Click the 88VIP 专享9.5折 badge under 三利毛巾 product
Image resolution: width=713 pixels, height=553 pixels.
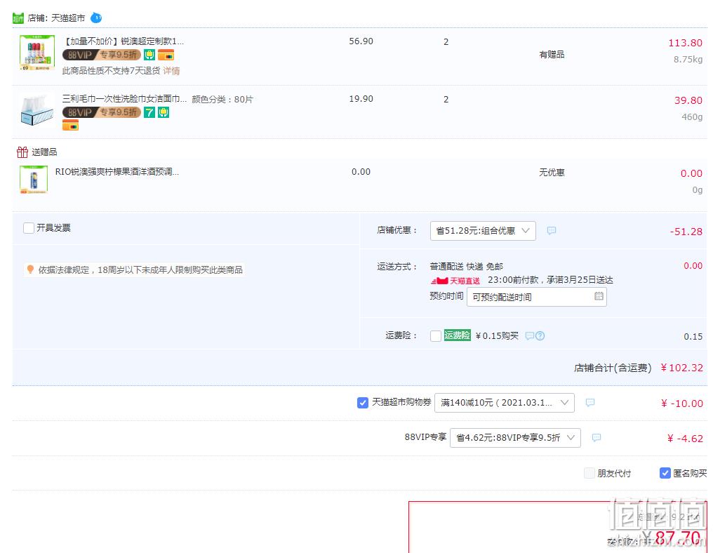(x=101, y=112)
